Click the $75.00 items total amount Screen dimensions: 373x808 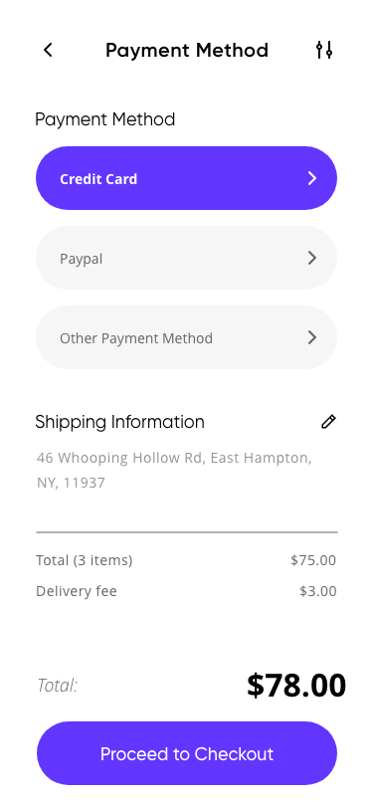[x=313, y=560]
